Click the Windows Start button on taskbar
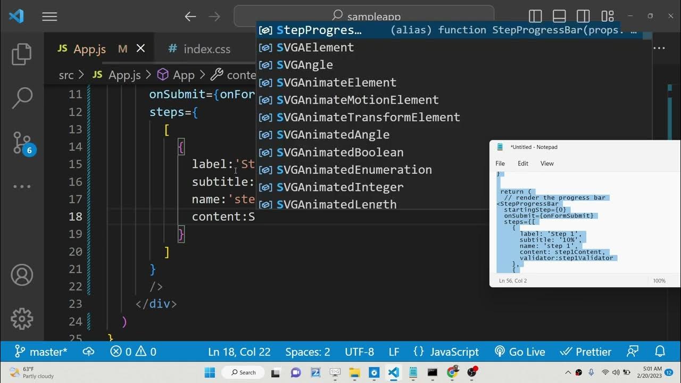Screen dimensions: 681x383 coord(210,372)
